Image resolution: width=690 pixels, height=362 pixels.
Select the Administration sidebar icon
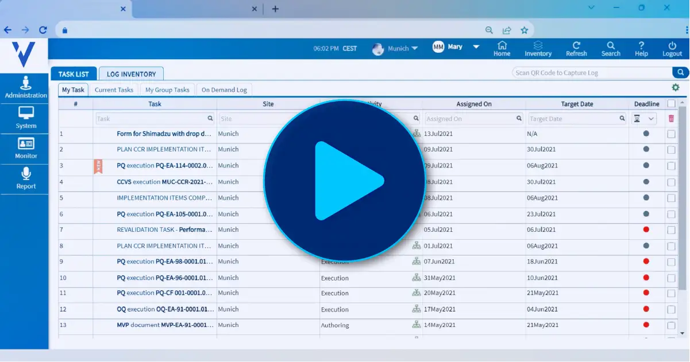tap(25, 87)
